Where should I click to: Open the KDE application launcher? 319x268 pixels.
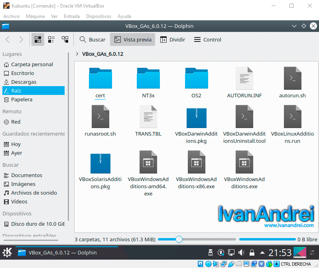pyautogui.click(x=7, y=252)
